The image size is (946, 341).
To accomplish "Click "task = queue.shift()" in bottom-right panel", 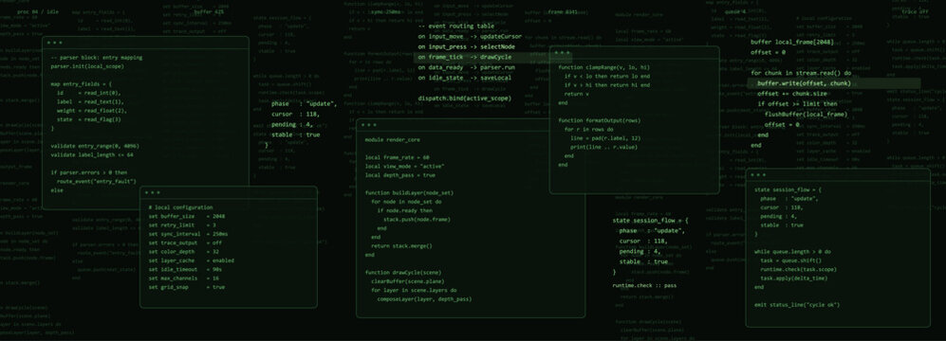I will click(x=791, y=260).
